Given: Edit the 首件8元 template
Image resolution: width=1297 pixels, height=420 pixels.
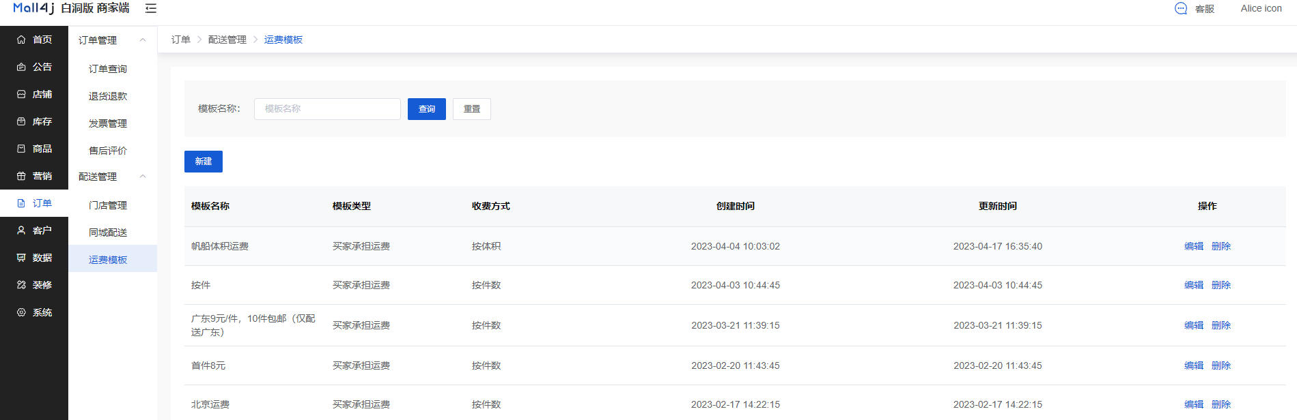Looking at the screenshot, I should [1194, 365].
